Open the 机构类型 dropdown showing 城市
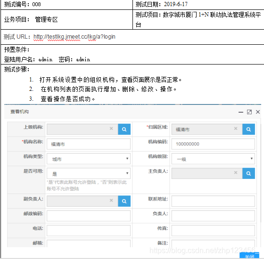This screenshot has width=264, height=259. tap(89, 159)
